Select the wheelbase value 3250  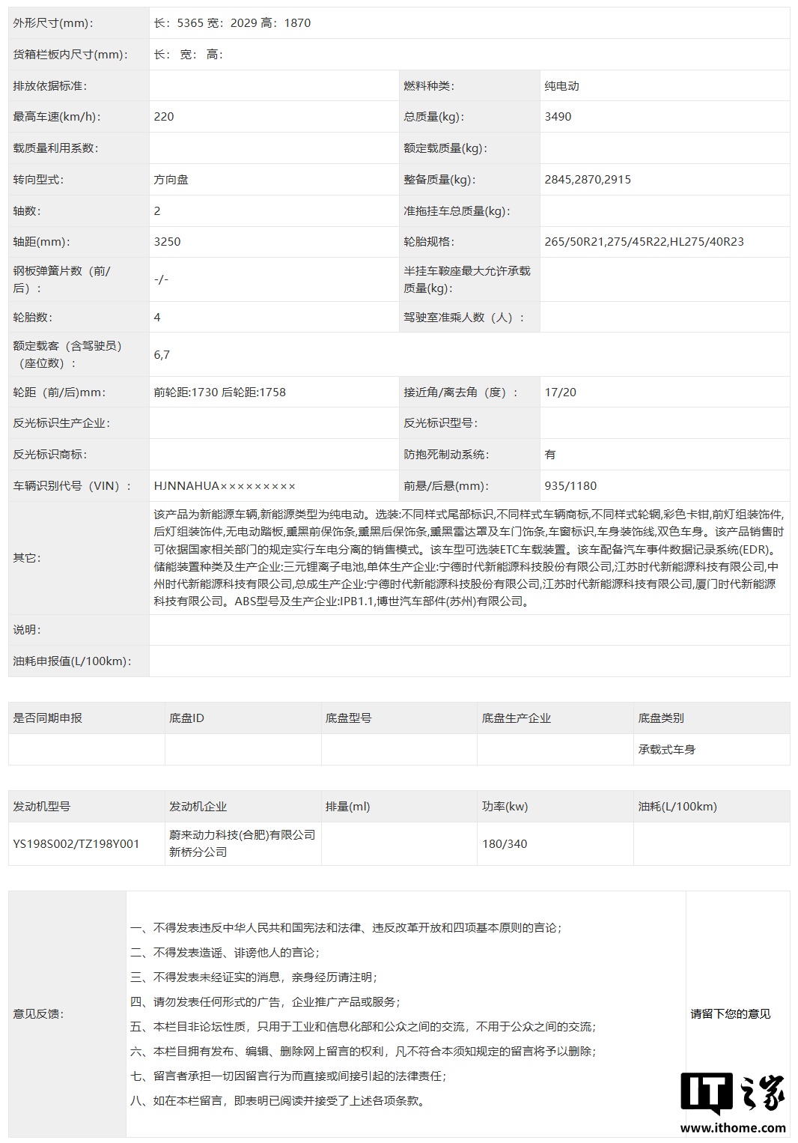coord(167,242)
